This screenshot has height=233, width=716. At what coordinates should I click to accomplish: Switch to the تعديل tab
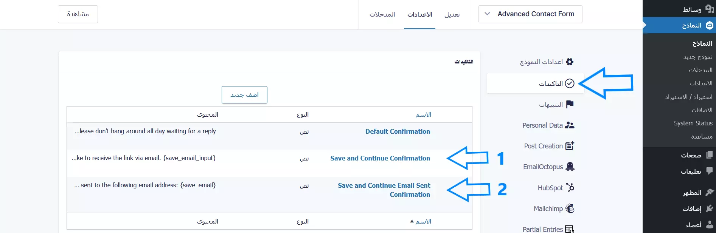tap(452, 14)
